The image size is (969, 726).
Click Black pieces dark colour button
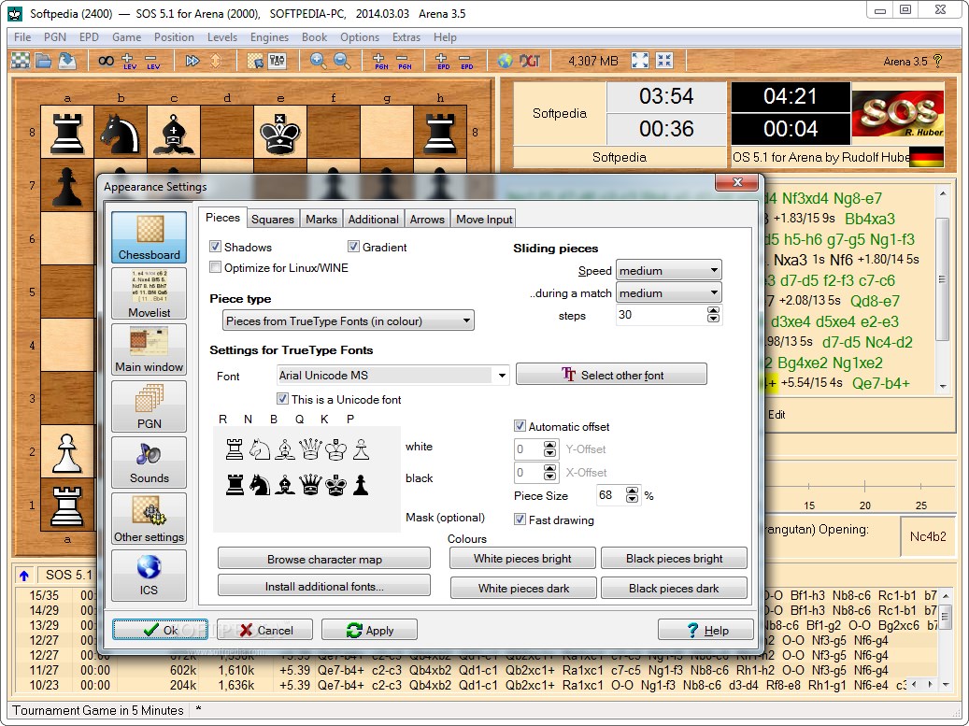(x=674, y=588)
